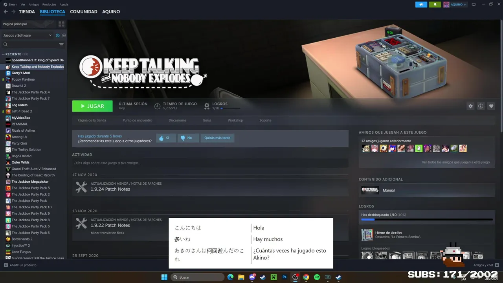
Task: Open the green notifications bell
Action: 435,4
